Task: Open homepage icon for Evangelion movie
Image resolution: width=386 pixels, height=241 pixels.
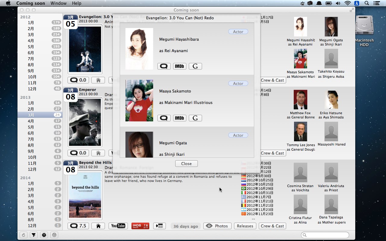Action: [x=98, y=80]
